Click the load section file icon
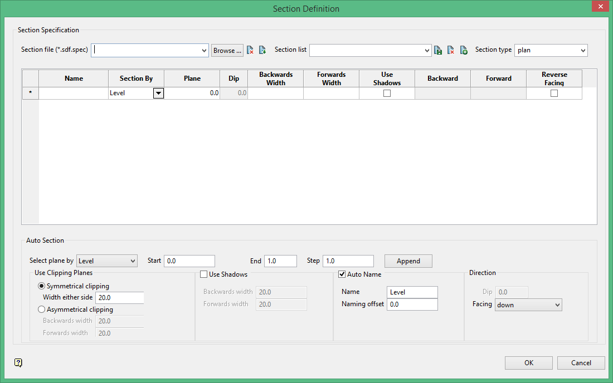613x383 pixels. (x=262, y=50)
